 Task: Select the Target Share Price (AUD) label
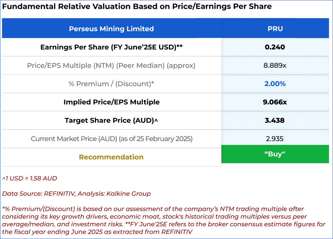coord(111,120)
